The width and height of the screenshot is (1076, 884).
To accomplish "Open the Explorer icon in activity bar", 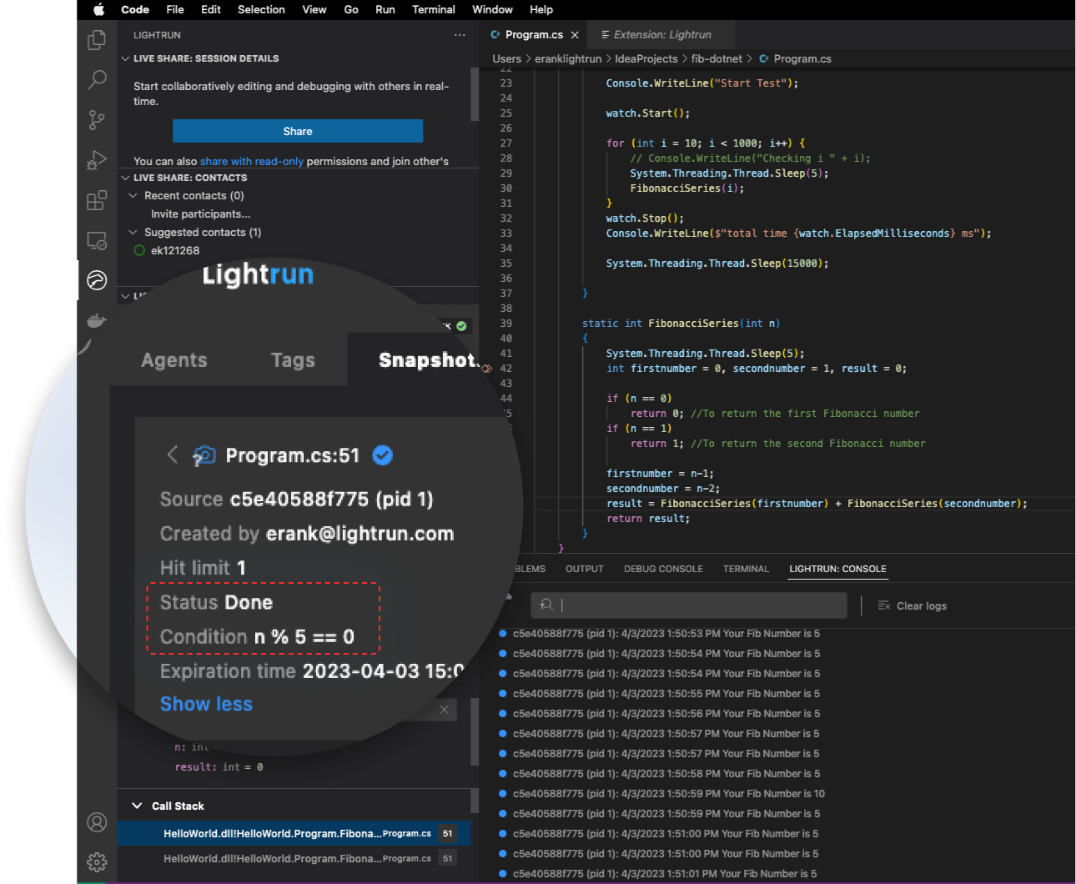I will coord(97,39).
